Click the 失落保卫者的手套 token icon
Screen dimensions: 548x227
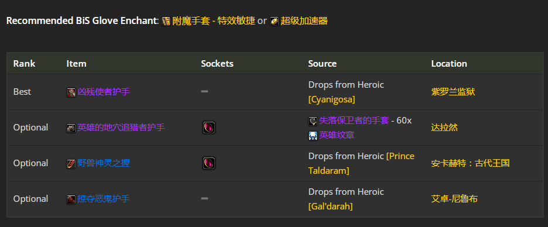click(x=313, y=121)
